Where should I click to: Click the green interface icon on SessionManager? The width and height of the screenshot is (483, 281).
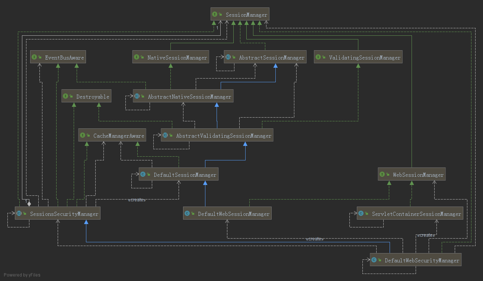tap(214, 15)
